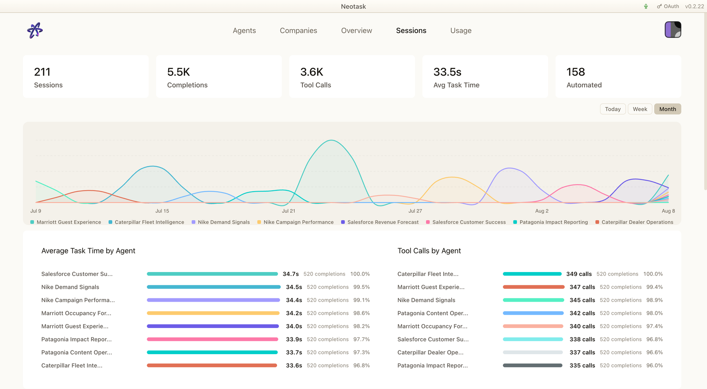Viewport: 707px width, 389px height.
Task: Select the Sessions tab
Action: (411, 30)
